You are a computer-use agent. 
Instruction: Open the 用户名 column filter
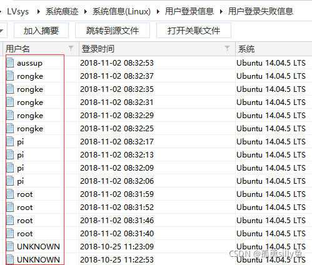pyautogui.click(x=71, y=49)
